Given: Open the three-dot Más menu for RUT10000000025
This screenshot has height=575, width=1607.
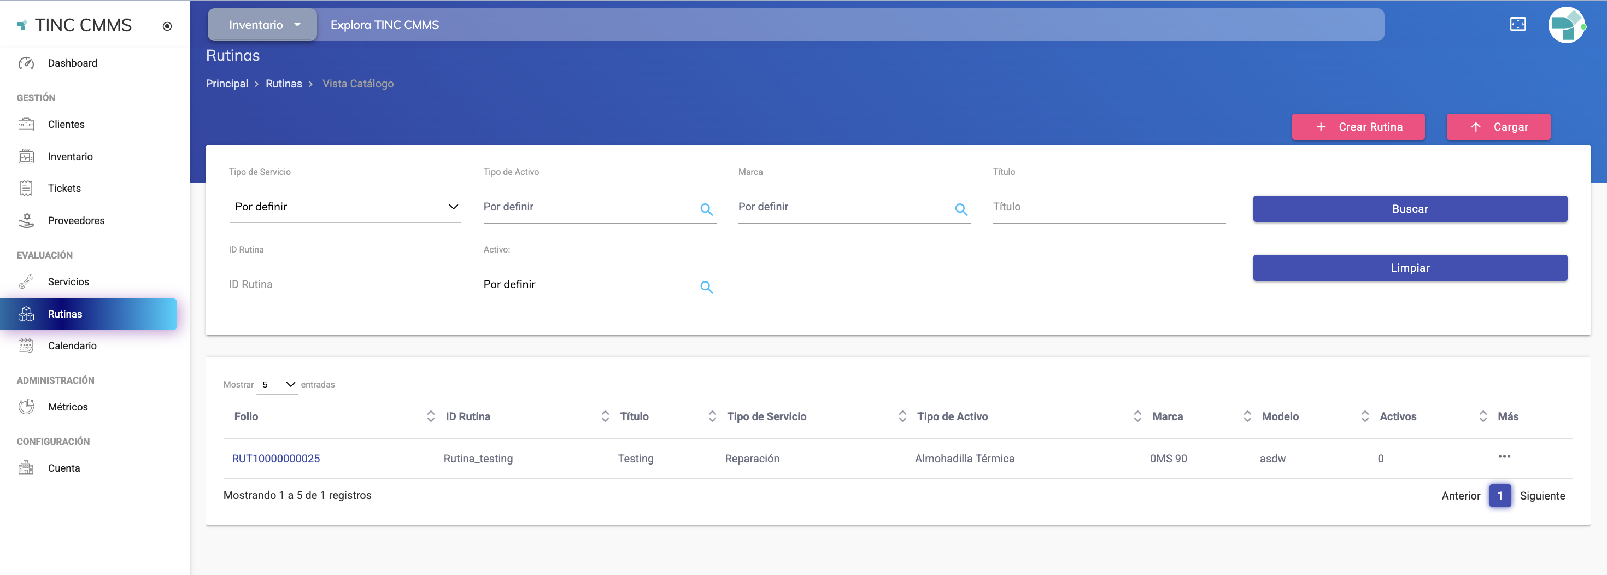Looking at the screenshot, I should [1504, 456].
